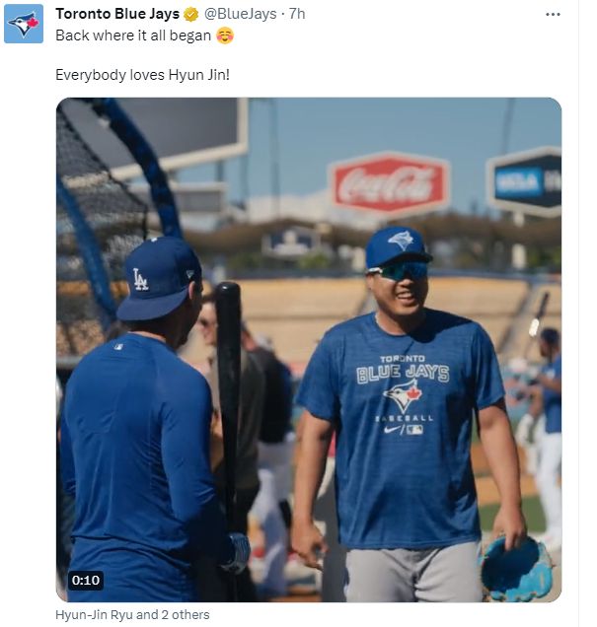Click the Blue Jays logo on the shirt
Image resolution: width=597 pixels, height=627 pixels.
coord(402,399)
